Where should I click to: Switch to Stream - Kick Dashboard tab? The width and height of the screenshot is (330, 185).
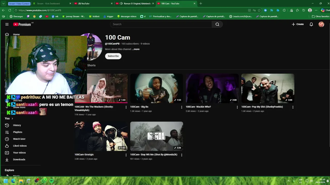coord(52,4)
